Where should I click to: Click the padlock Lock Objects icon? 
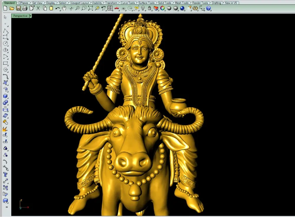150,8
